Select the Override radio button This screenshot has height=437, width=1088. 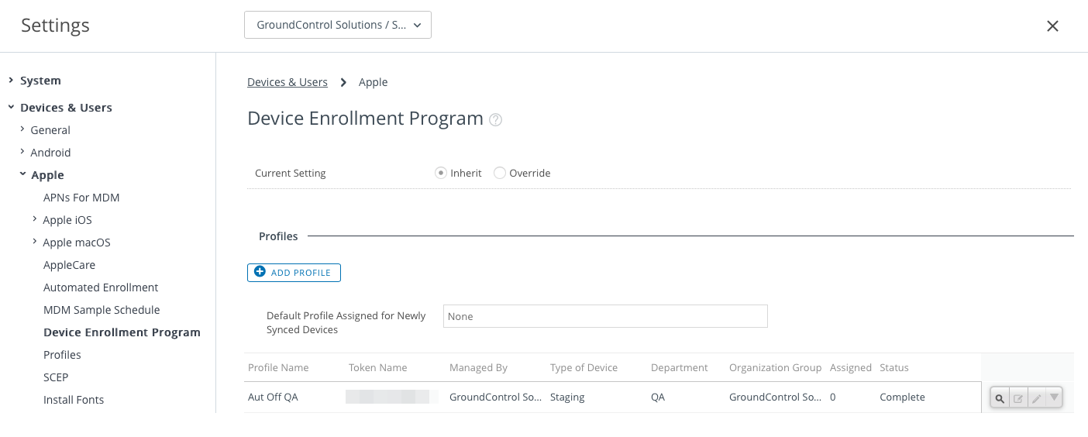(500, 173)
